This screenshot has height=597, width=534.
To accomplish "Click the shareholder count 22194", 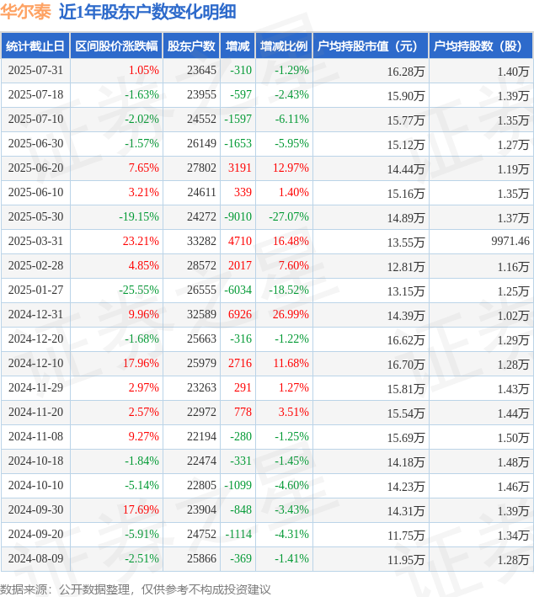I will pyautogui.click(x=201, y=436).
